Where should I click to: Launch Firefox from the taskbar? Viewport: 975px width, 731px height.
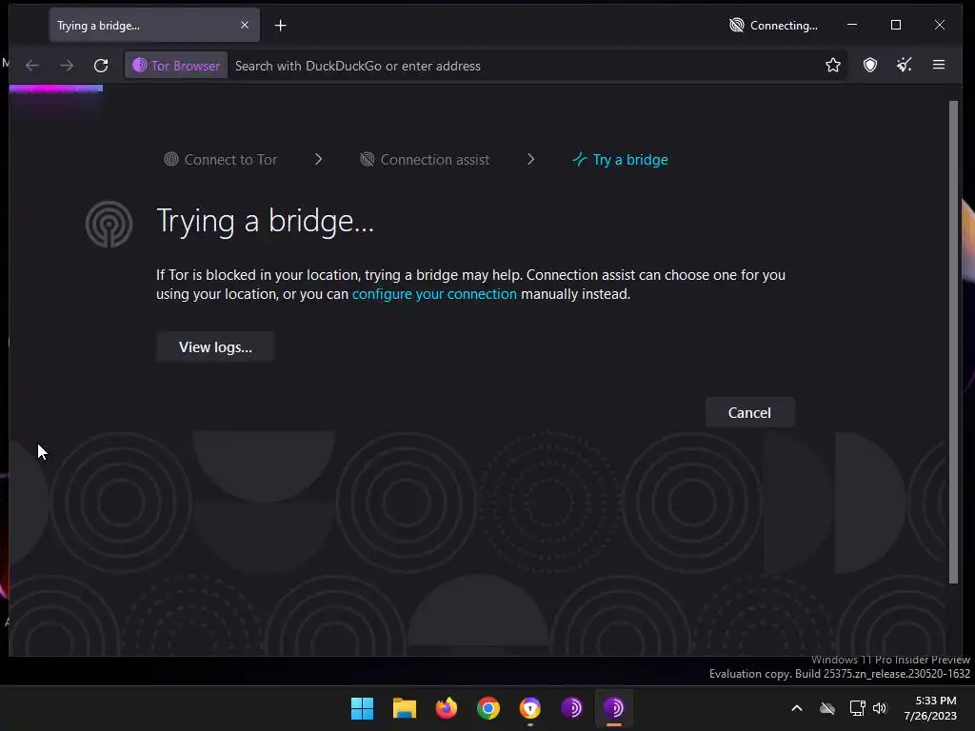click(446, 708)
